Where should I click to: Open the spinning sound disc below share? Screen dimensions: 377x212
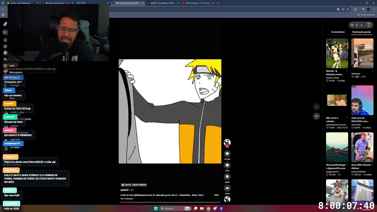pyautogui.click(x=227, y=199)
